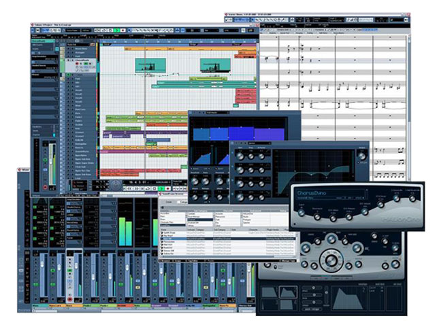
Task: Select envelope thumbnail 1 on the synth plugin
Action: coord(269,292)
